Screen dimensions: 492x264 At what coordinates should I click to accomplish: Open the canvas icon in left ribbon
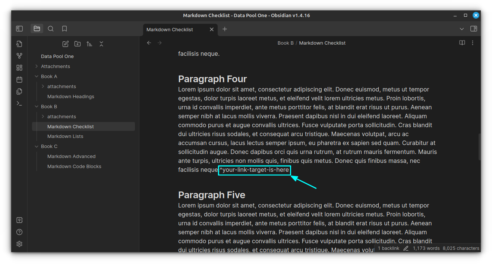(x=19, y=68)
